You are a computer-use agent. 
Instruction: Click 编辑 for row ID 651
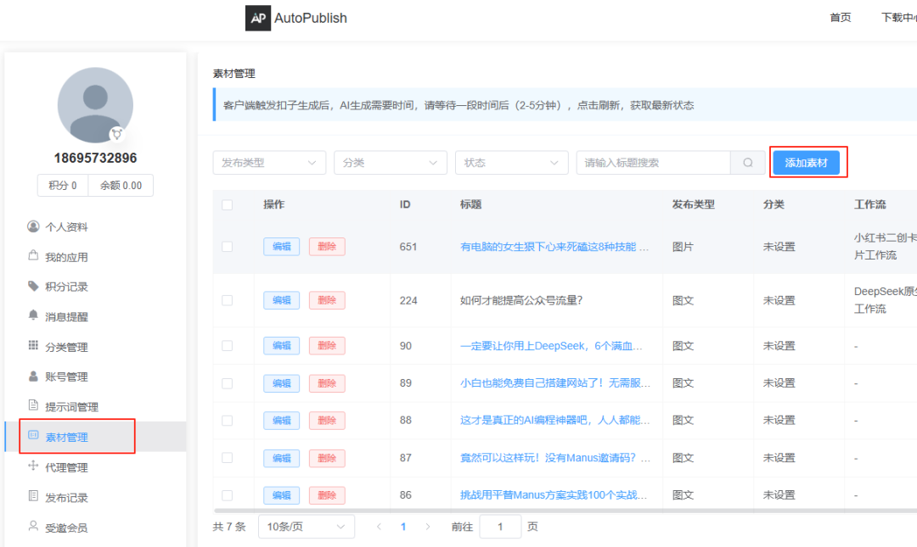click(281, 247)
